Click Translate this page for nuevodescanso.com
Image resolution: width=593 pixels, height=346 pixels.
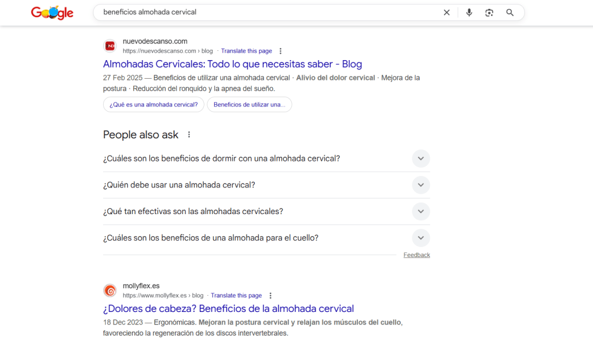(x=246, y=51)
